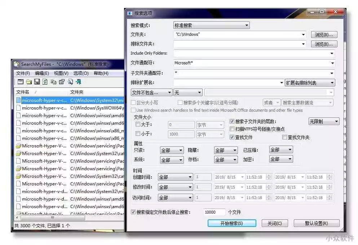The width and height of the screenshot is (358, 245).
Task: Click the file icon of the C:\Windows\SysWOW64 row
Action: tap(18, 108)
